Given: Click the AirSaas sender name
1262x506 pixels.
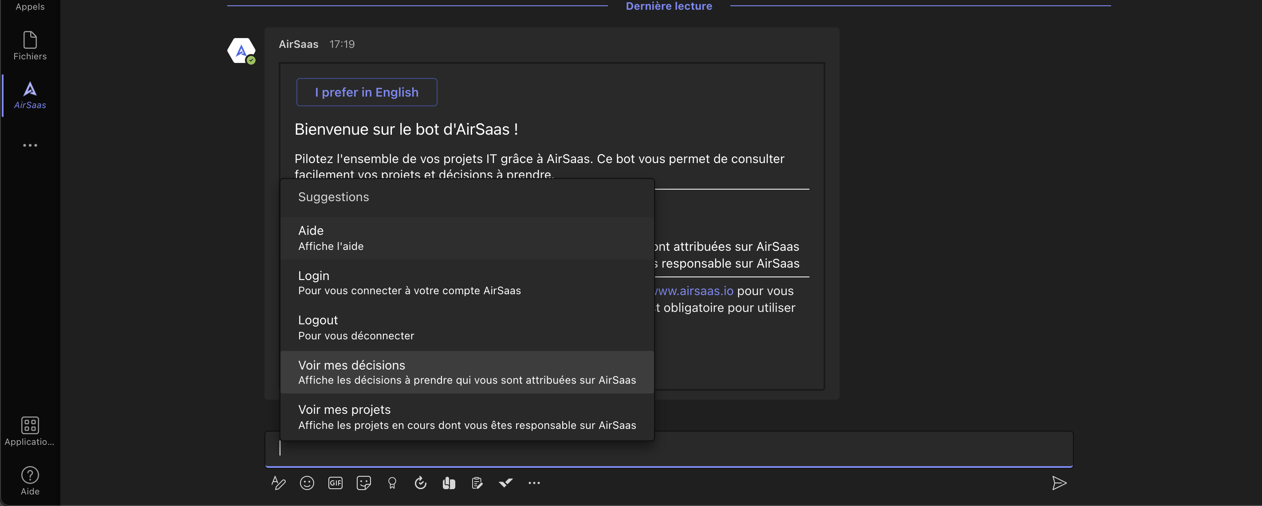Looking at the screenshot, I should pyautogui.click(x=298, y=44).
